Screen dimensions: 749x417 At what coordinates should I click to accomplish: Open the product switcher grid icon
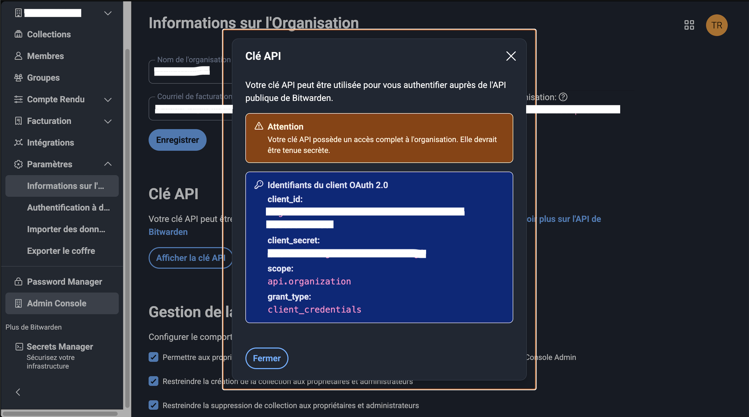(689, 25)
